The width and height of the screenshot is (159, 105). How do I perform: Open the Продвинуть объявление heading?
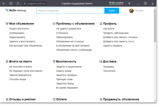[121, 99]
